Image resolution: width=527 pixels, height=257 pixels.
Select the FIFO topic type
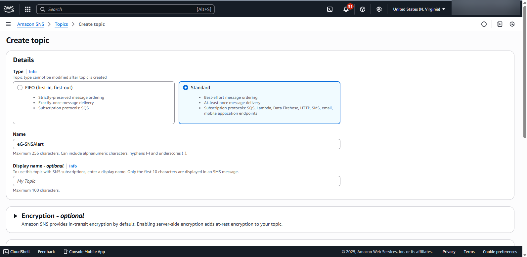click(20, 88)
